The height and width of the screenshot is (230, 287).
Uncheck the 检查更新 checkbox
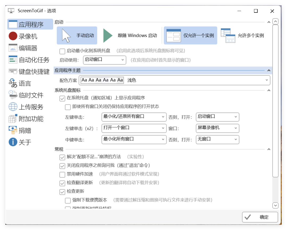tap(62, 192)
